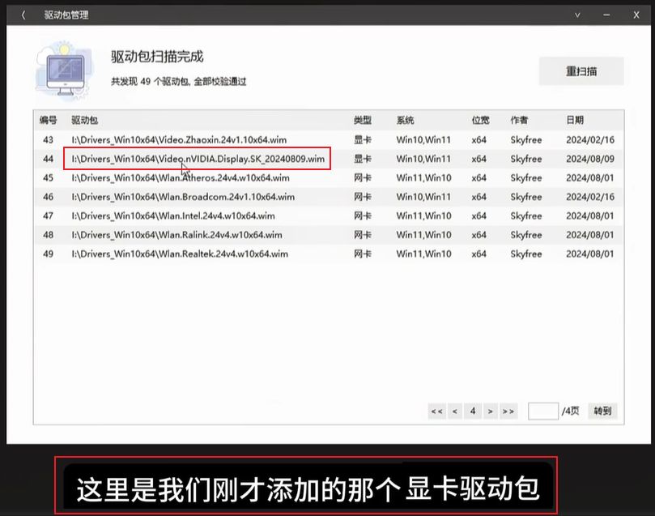Click the 重扫描 rescan button
Image resolution: width=655 pixels, height=516 pixels.
(x=581, y=71)
